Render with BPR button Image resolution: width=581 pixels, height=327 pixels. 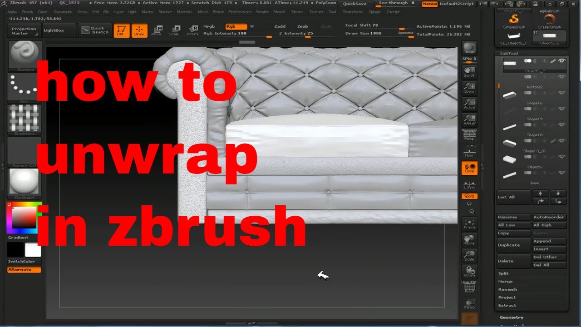[x=469, y=49]
